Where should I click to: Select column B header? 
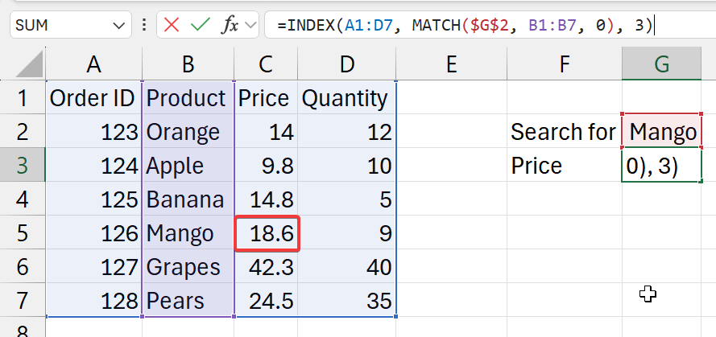point(188,64)
